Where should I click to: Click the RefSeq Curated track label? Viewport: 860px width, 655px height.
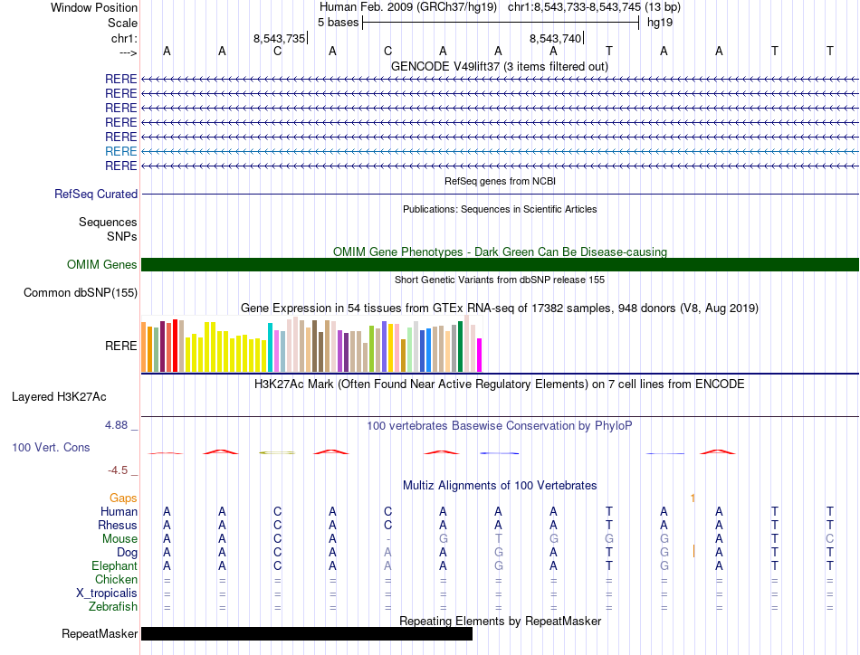(96, 194)
